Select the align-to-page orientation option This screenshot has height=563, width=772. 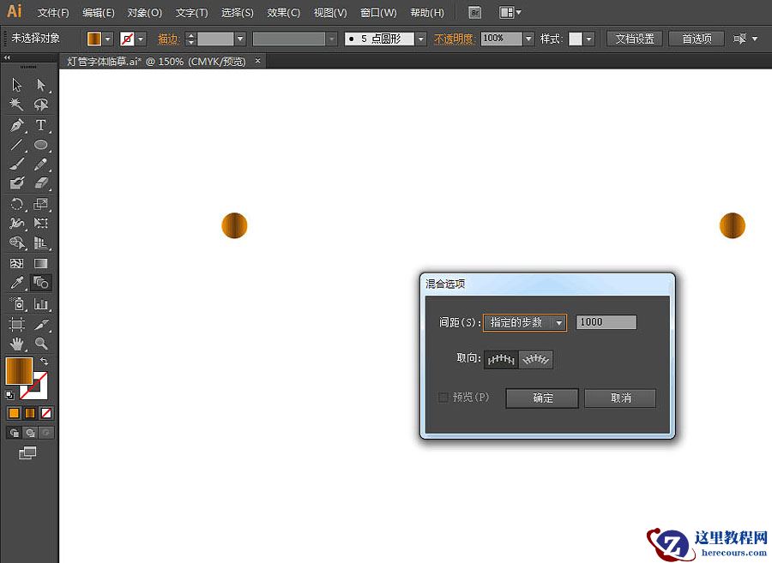tap(501, 359)
